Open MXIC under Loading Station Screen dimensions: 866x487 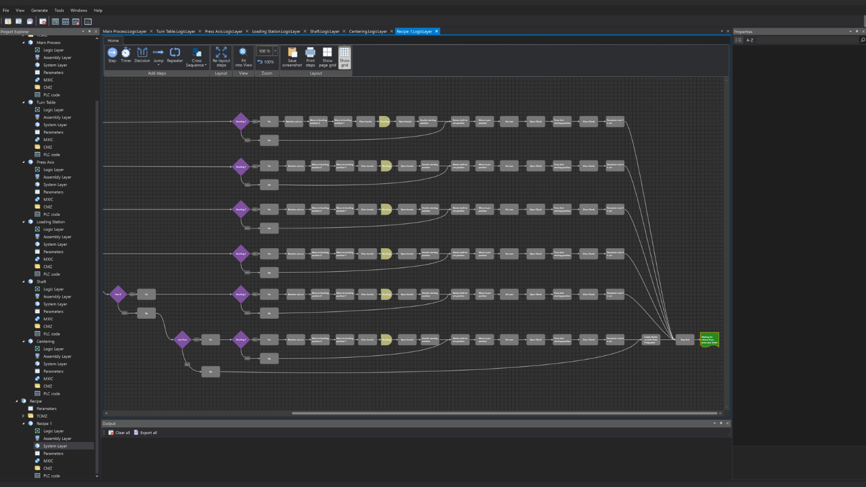pos(48,259)
